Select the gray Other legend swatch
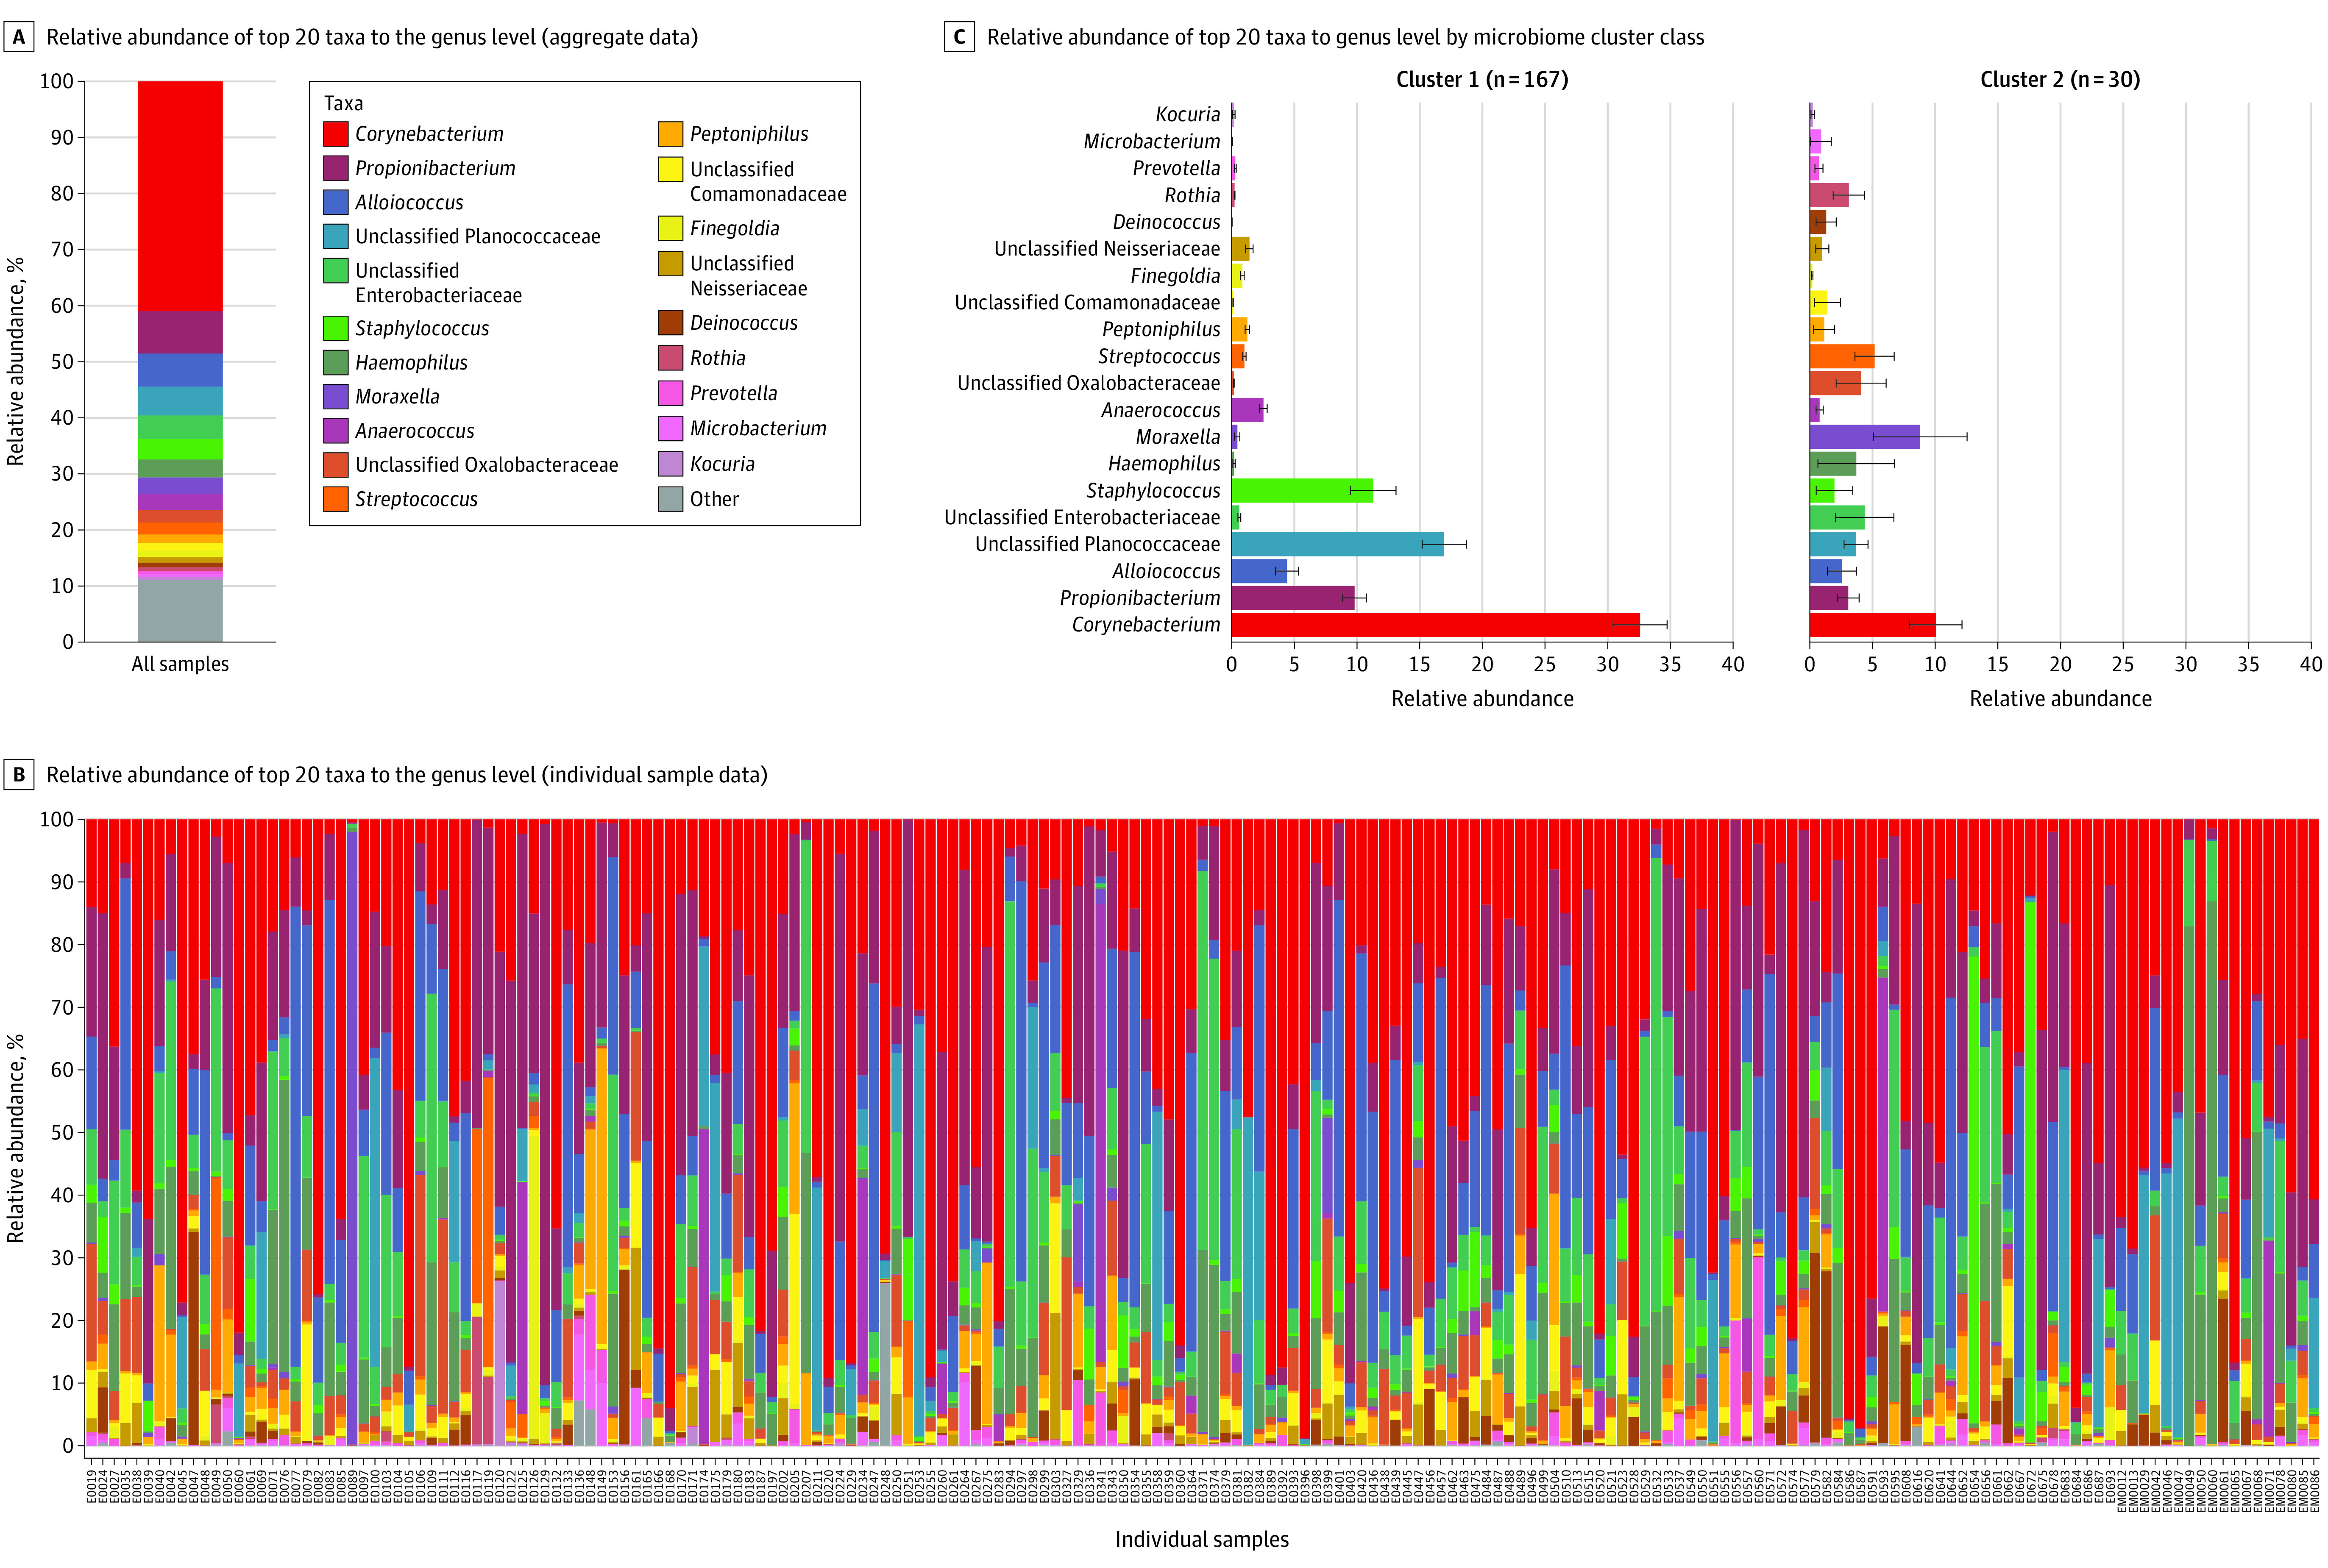Image resolution: width=2328 pixels, height=1568 pixels. click(671, 499)
